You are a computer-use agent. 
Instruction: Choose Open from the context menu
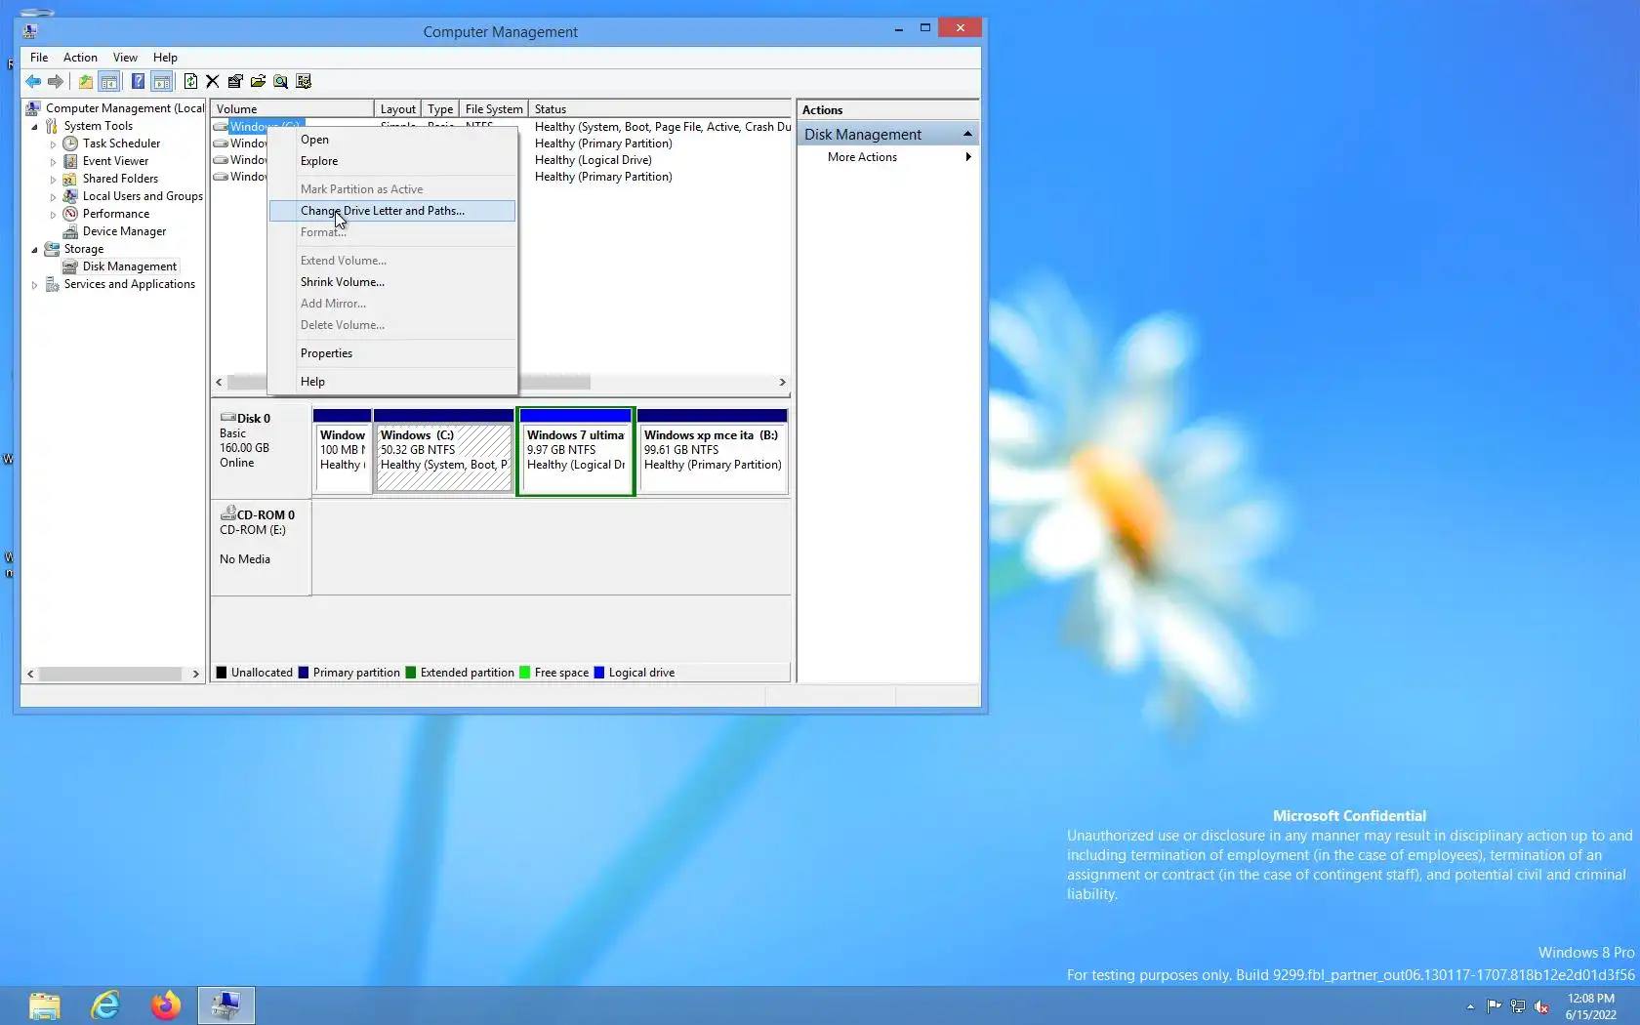coord(392,140)
